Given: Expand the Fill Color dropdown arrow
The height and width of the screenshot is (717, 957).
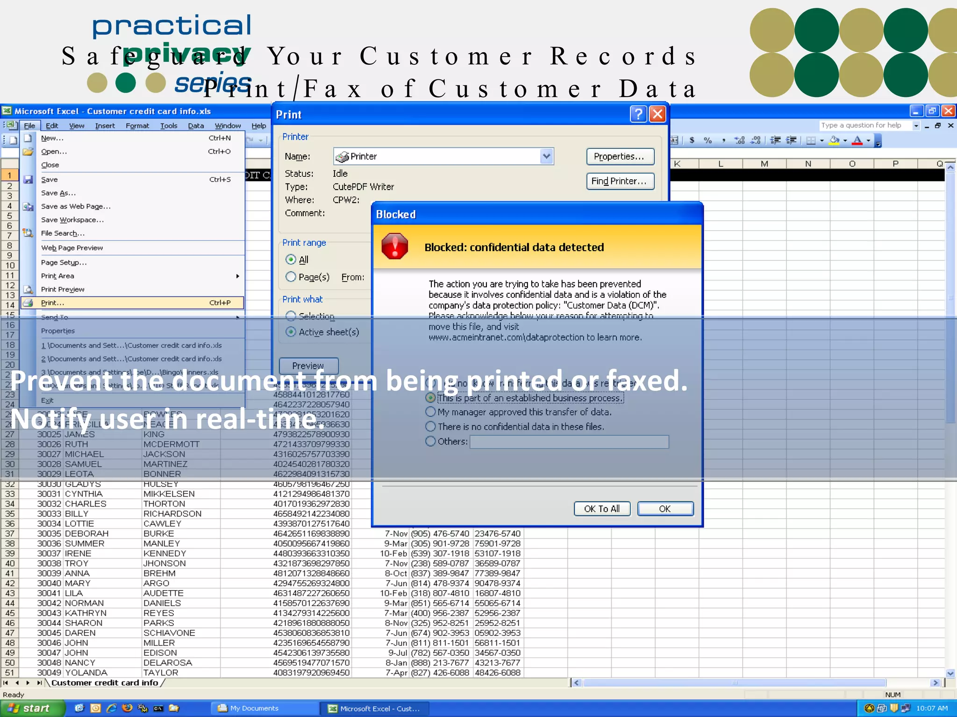Looking at the screenshot, I should [x=845, y=141].
